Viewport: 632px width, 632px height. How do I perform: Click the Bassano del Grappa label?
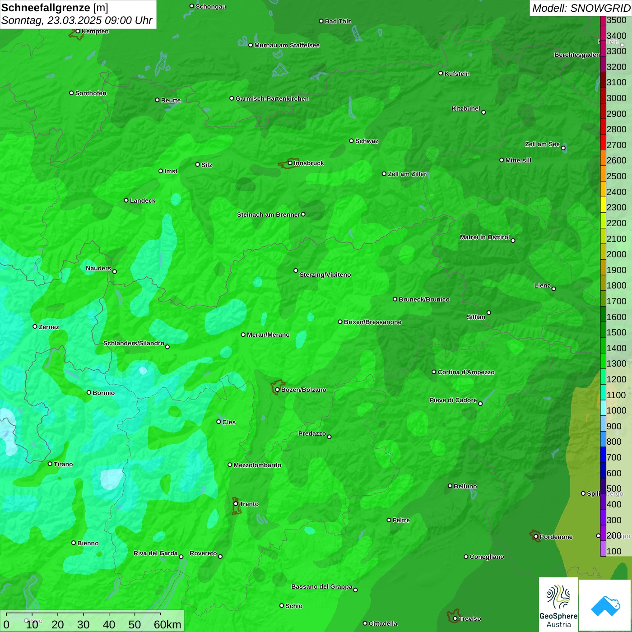click(321, 586)
